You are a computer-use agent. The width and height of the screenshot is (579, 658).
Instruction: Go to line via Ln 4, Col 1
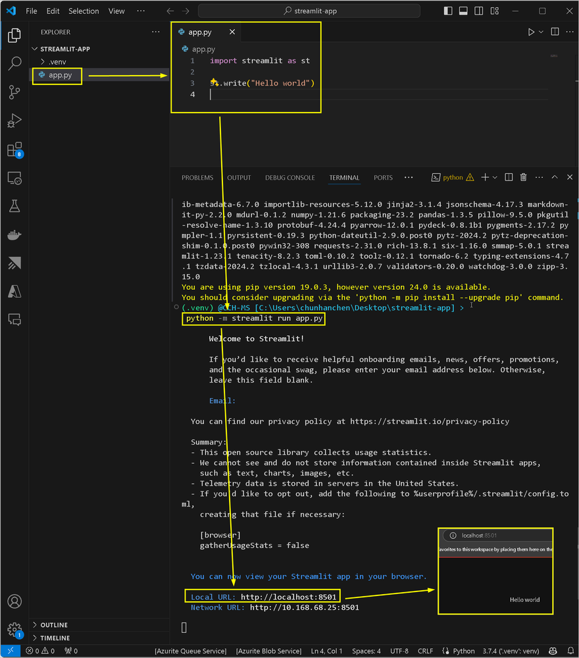[326, 651]
